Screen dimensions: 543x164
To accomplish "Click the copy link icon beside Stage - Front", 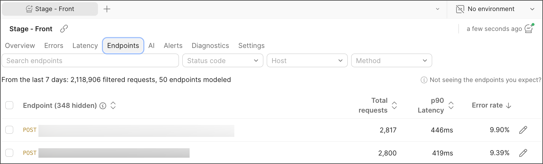I will coord(64,29).
